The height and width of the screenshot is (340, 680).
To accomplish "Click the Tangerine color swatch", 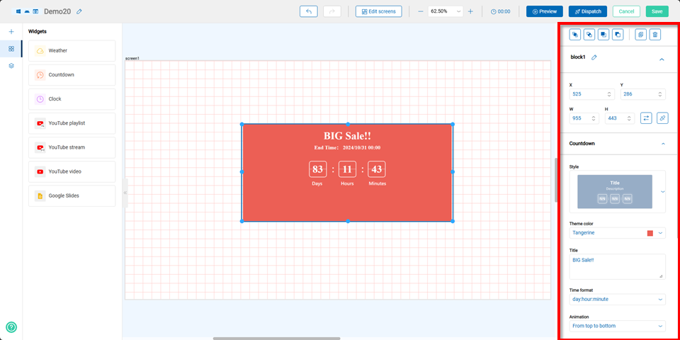I will [x=650, y=233].
